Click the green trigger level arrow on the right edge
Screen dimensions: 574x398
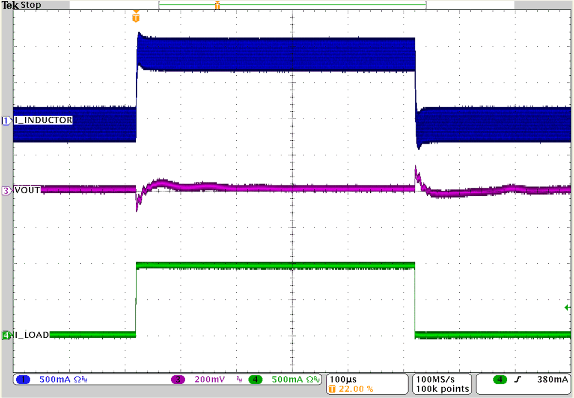(567, 308)
